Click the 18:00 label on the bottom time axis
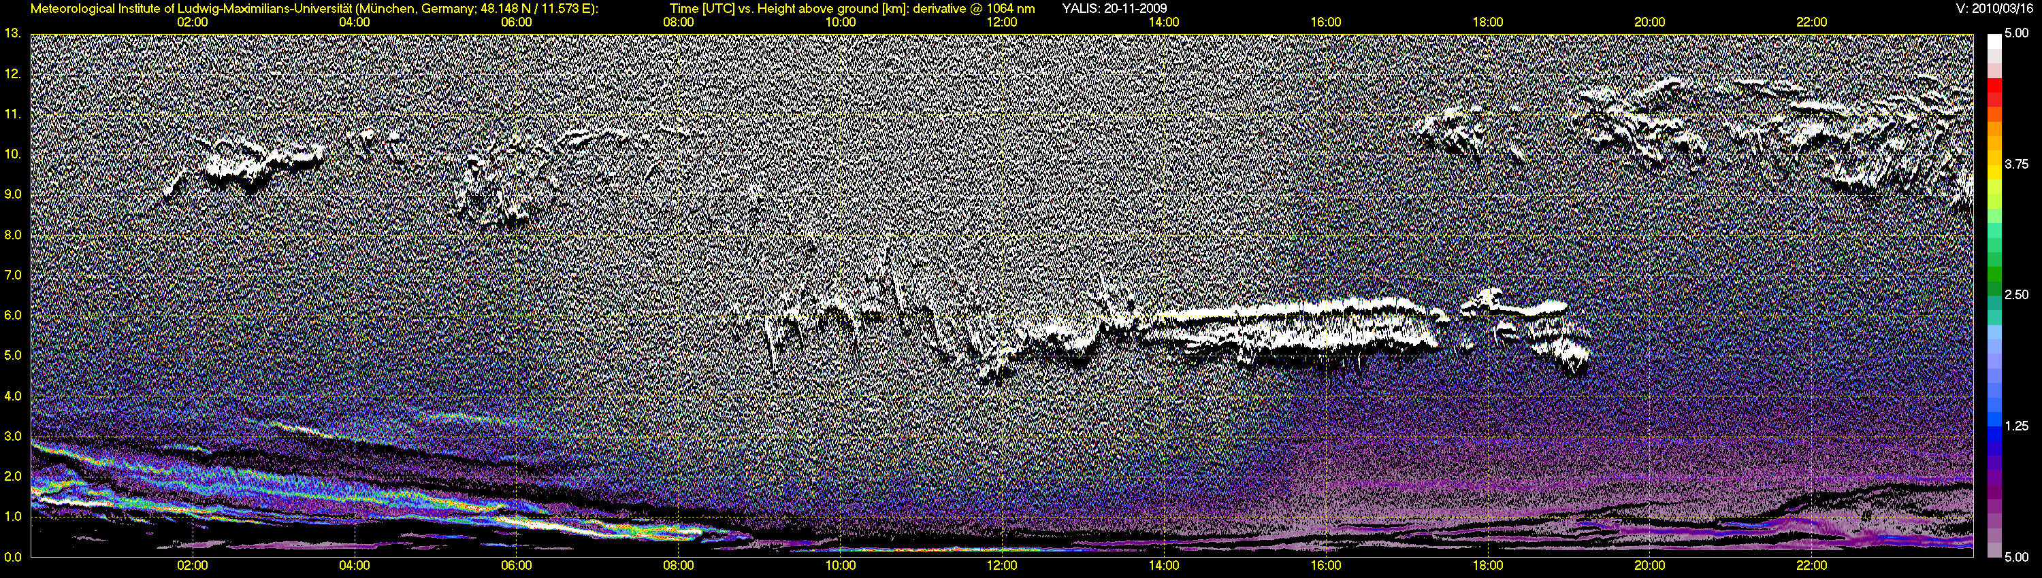Screen dimensions: 2042x578 (1488, 566)
